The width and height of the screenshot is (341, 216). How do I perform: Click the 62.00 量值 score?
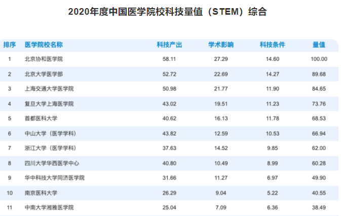point(319,148)
